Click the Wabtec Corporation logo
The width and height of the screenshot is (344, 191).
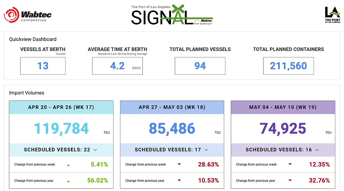tap(28, 15)
